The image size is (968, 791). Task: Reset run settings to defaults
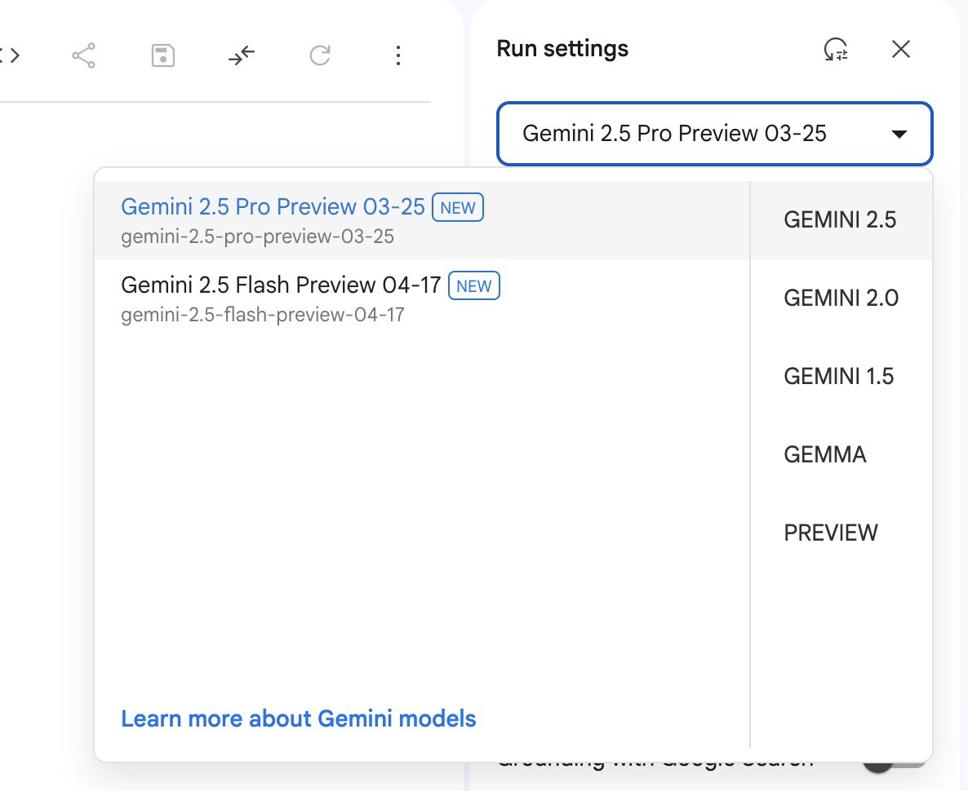tap(836, 50)
